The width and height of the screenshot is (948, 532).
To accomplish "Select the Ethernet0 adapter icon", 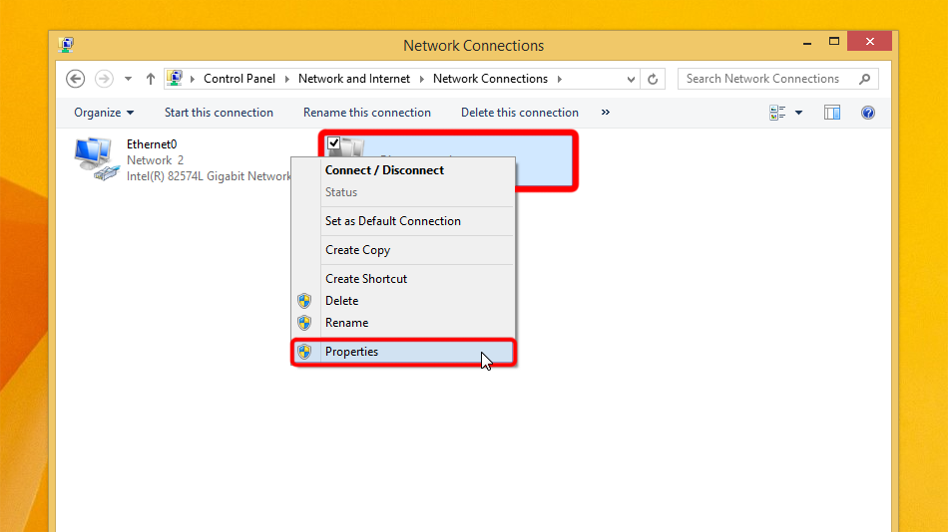I will pos(95,159).
